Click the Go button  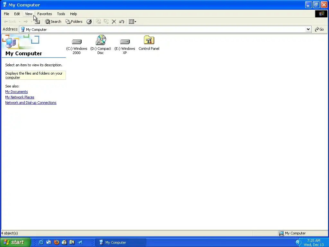(319, 29)
